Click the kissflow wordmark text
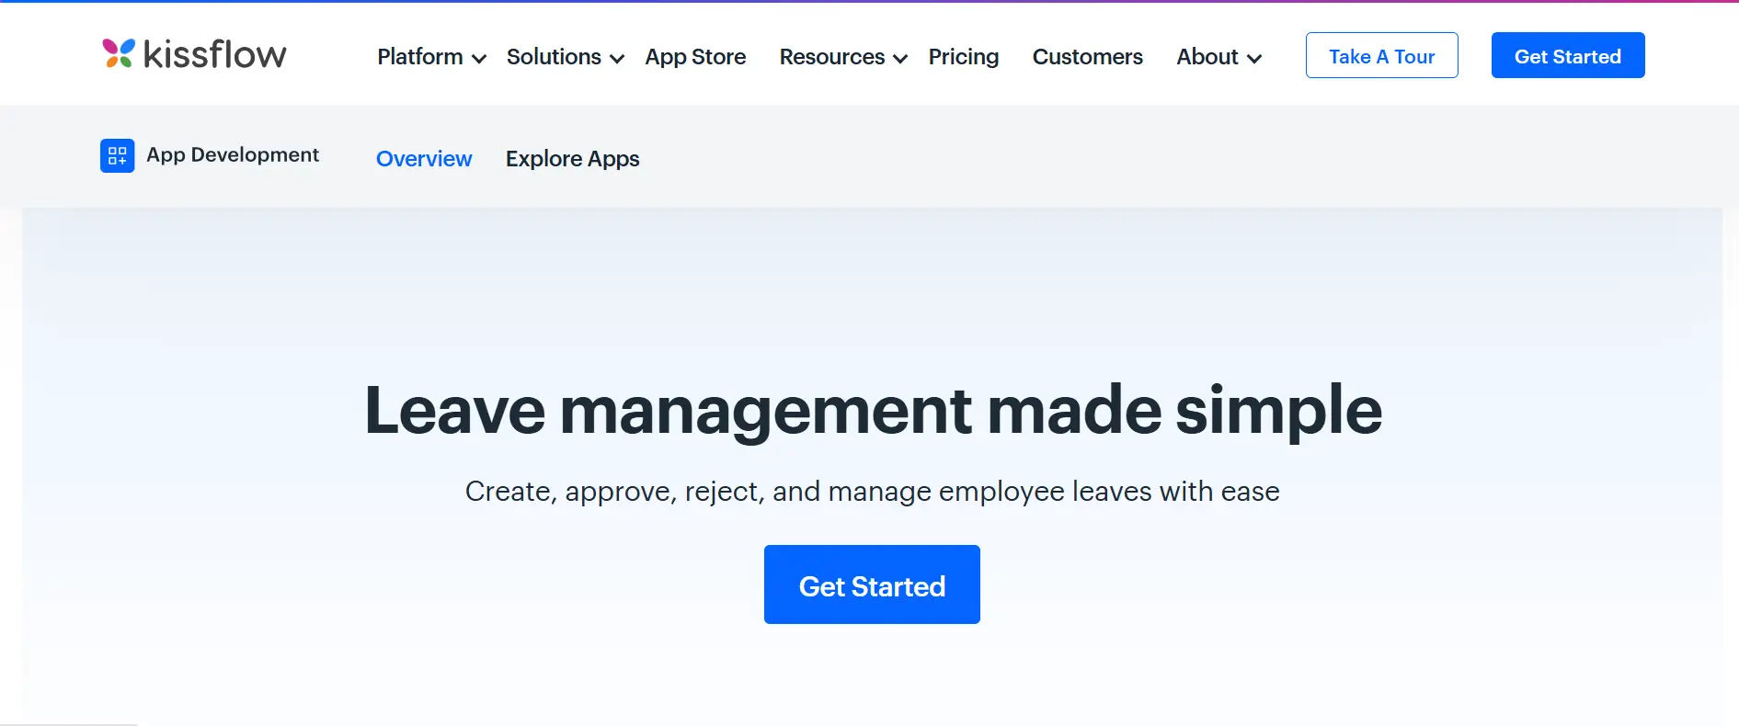The image size is (1739, 726). 215,55
